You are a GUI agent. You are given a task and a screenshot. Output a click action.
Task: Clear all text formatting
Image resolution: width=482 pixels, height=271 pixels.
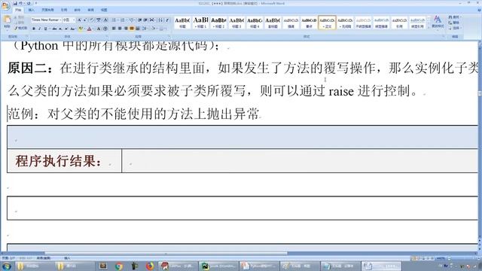pyautogui.click(x=92, y=20)
